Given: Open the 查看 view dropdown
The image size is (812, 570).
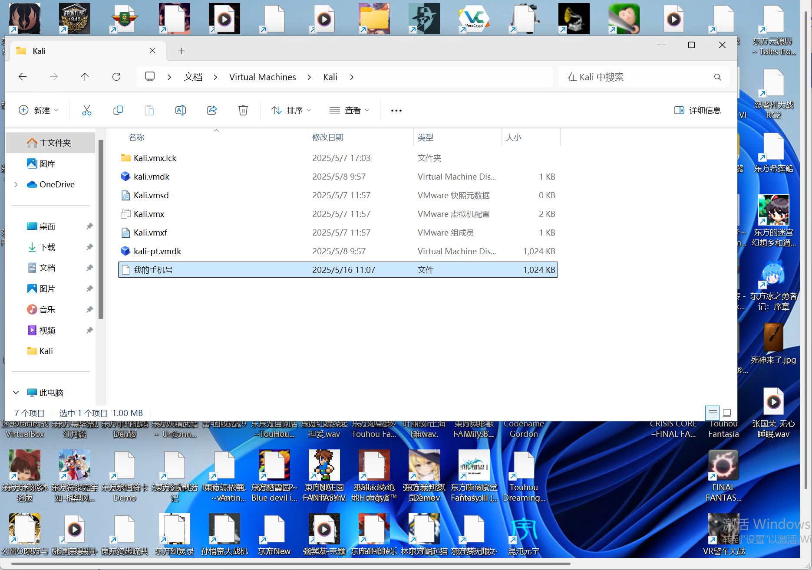Looking at the screenshot, I should [x=349, y=111].
